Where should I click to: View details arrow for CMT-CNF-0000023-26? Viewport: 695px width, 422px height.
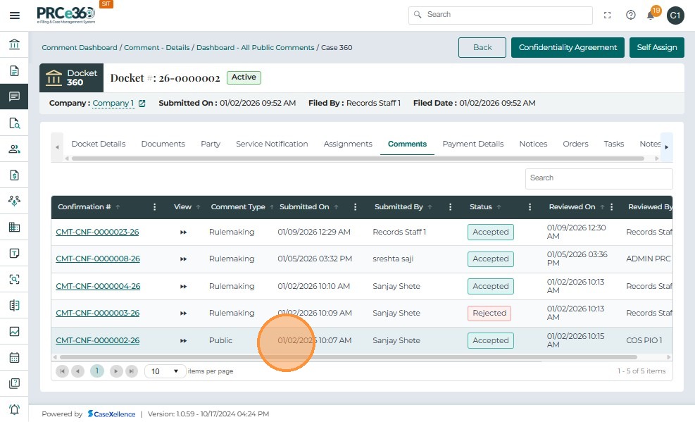[183, 232]
